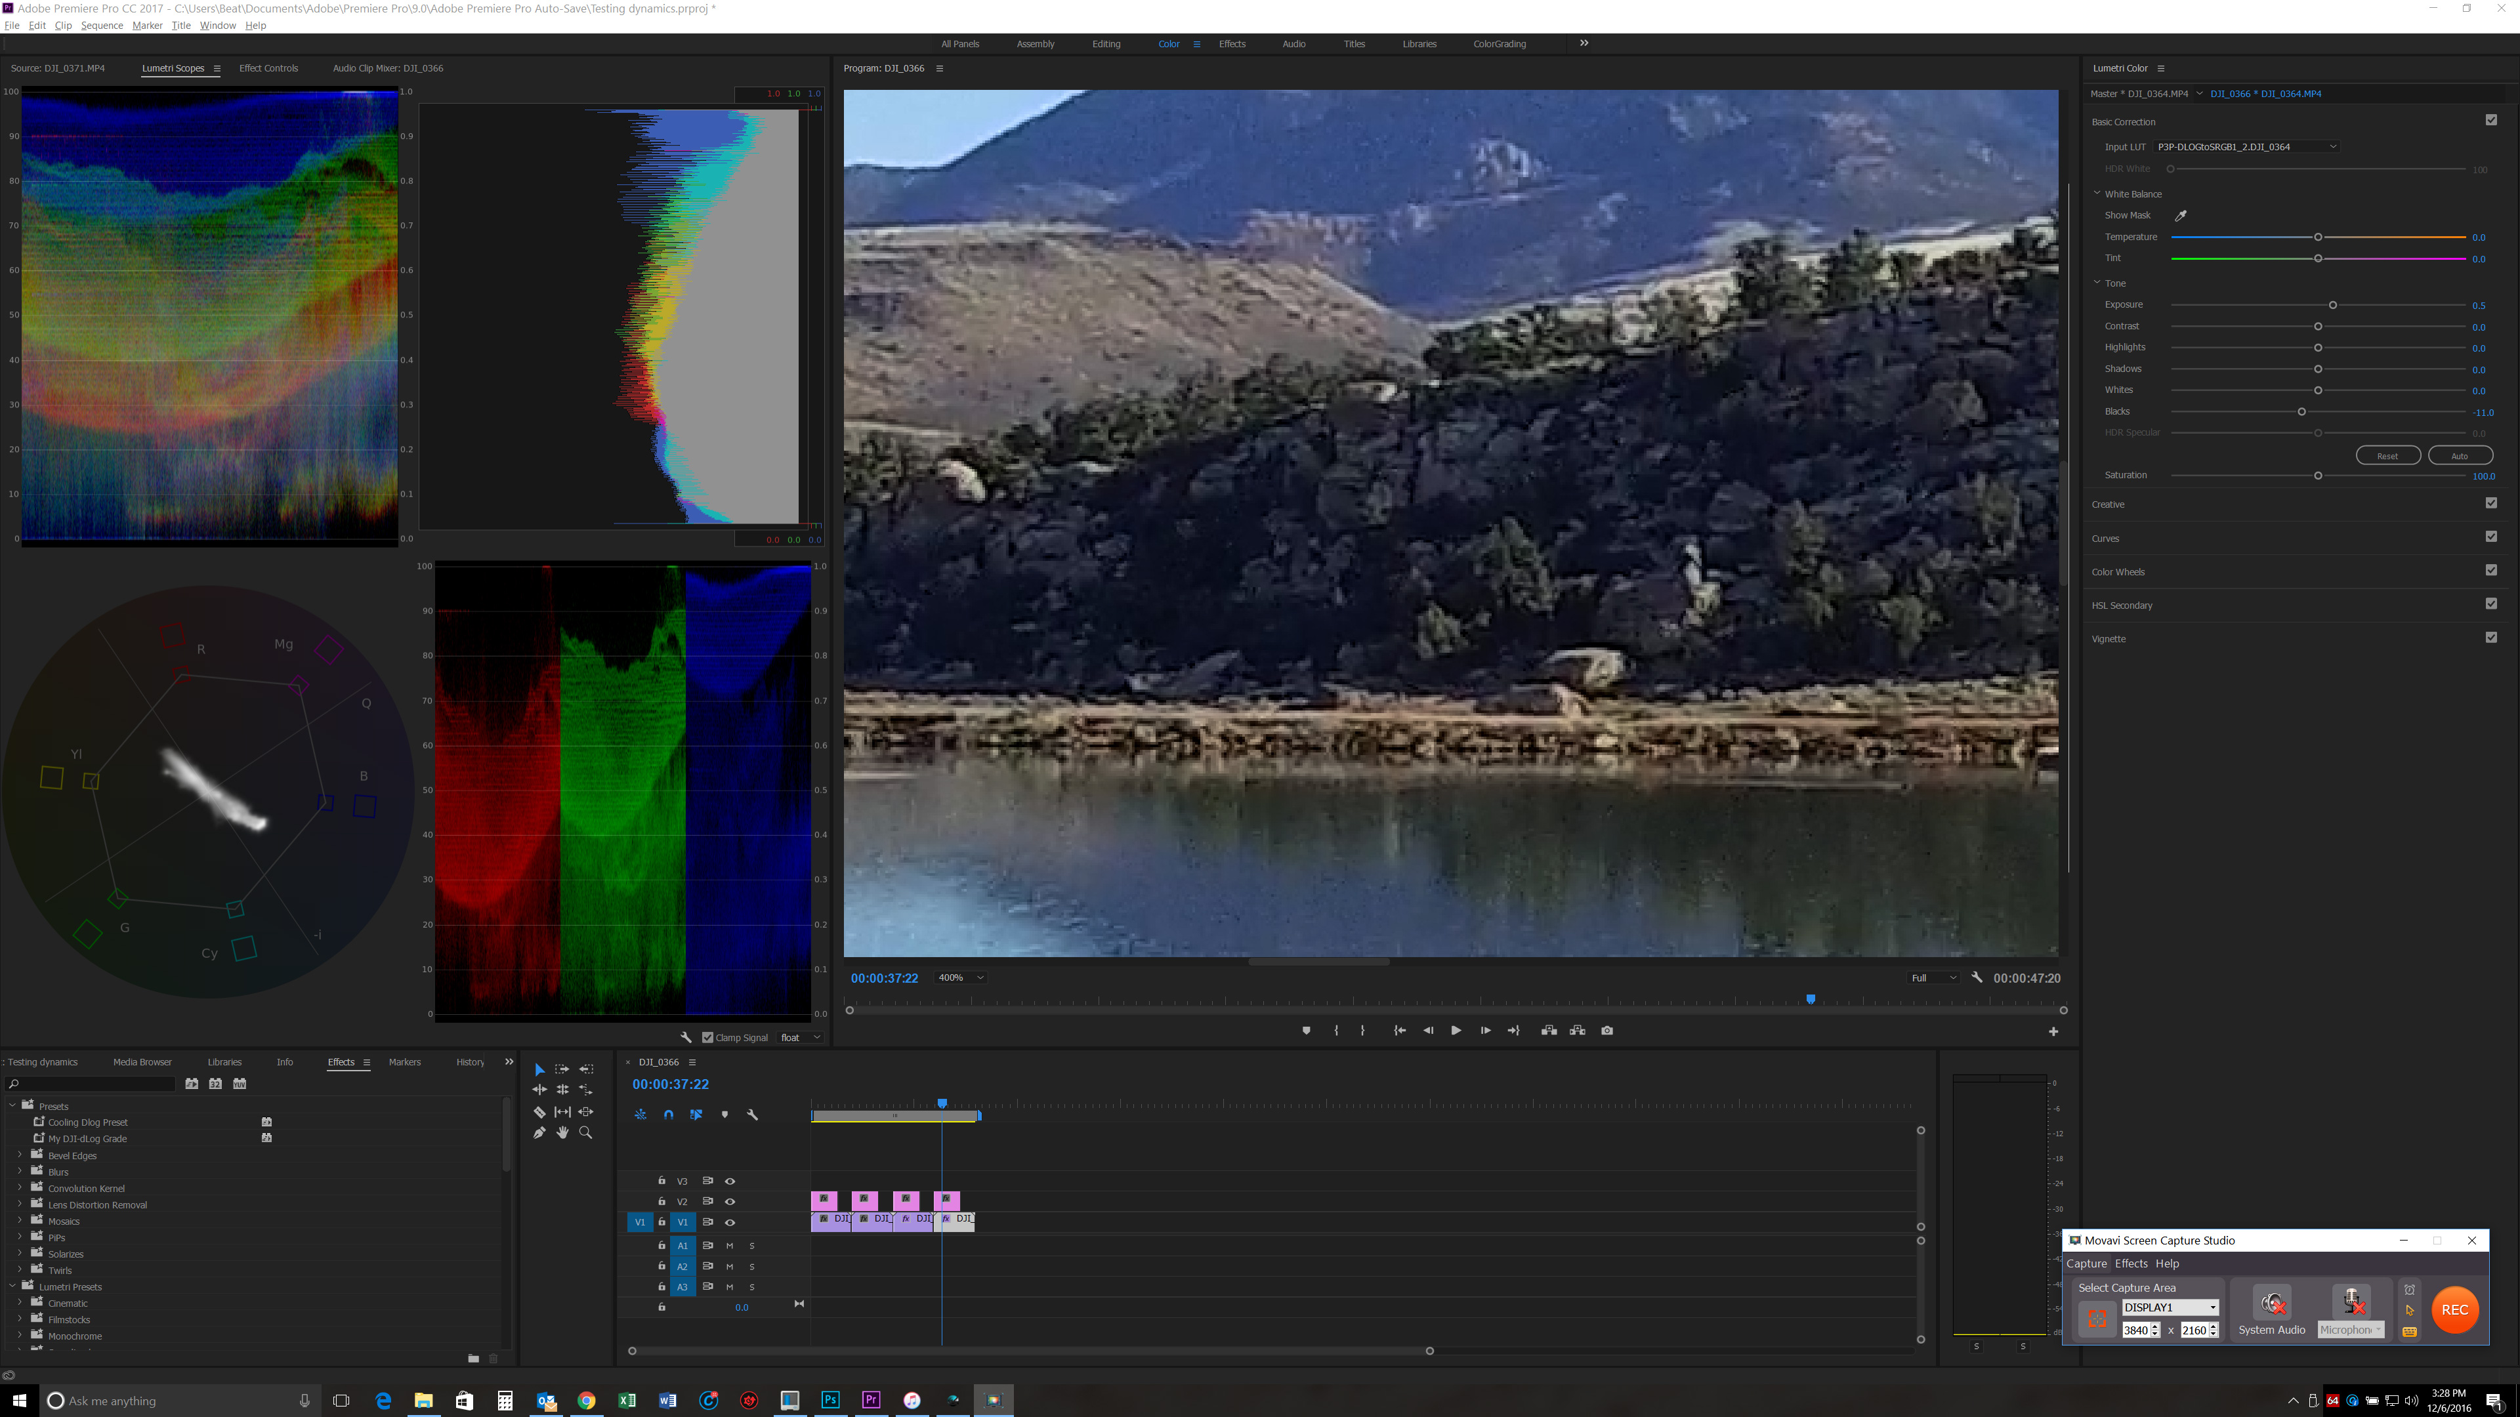This screenshot has width=2520, height=1417.
Task: Toggle Clamp Signal checkbox
Action: click(707, 1038)
